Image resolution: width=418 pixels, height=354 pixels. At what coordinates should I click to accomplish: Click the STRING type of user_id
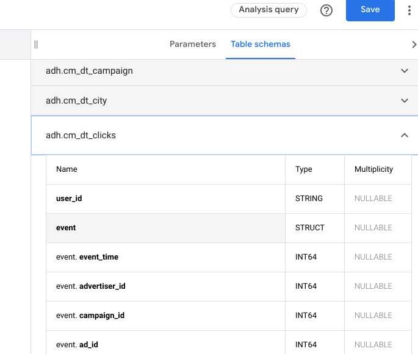309,199
